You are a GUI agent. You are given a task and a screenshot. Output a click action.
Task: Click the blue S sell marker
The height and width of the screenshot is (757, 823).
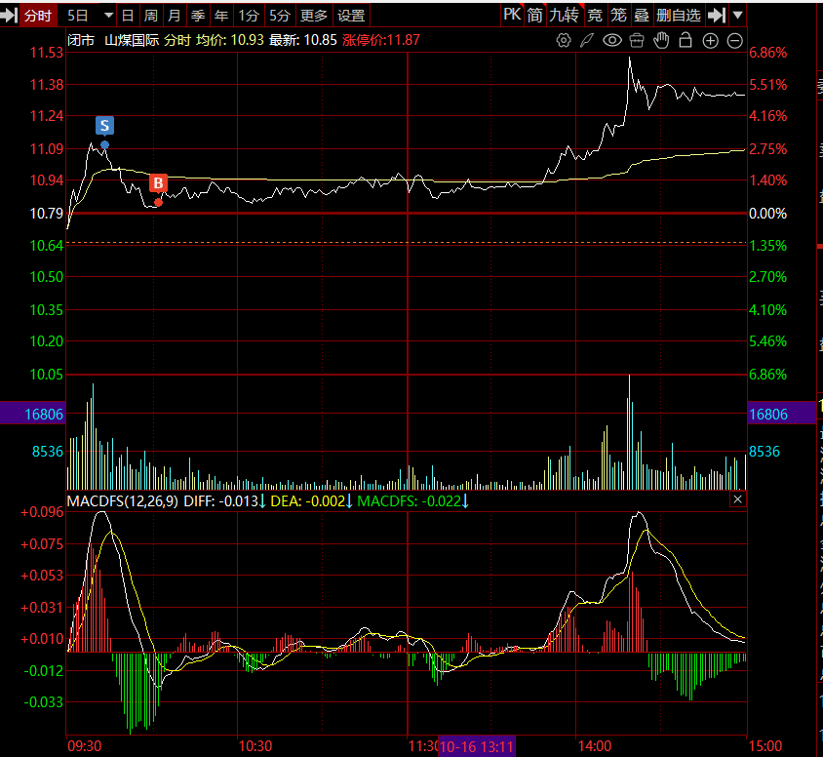click(x=104, y=126)
